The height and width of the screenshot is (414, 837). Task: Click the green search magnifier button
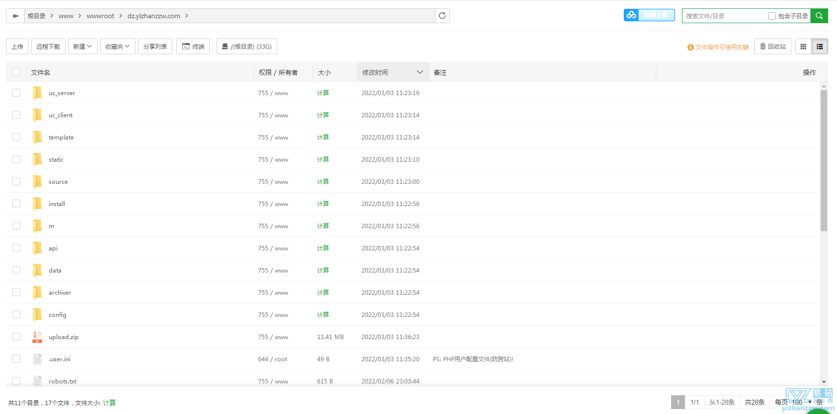tap(819, 16)
